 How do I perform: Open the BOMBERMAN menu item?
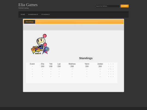33,14
